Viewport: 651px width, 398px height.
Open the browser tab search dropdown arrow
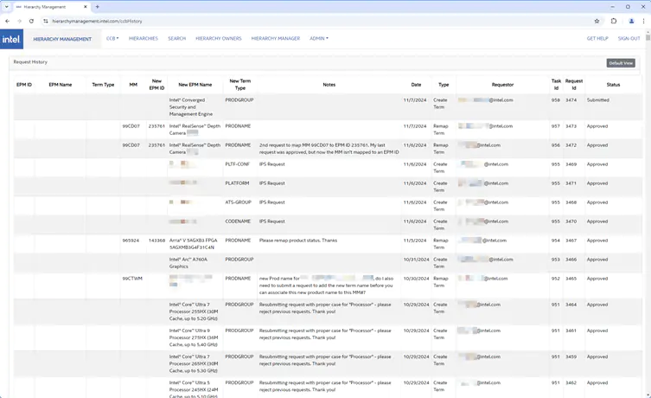click(6, 7)
